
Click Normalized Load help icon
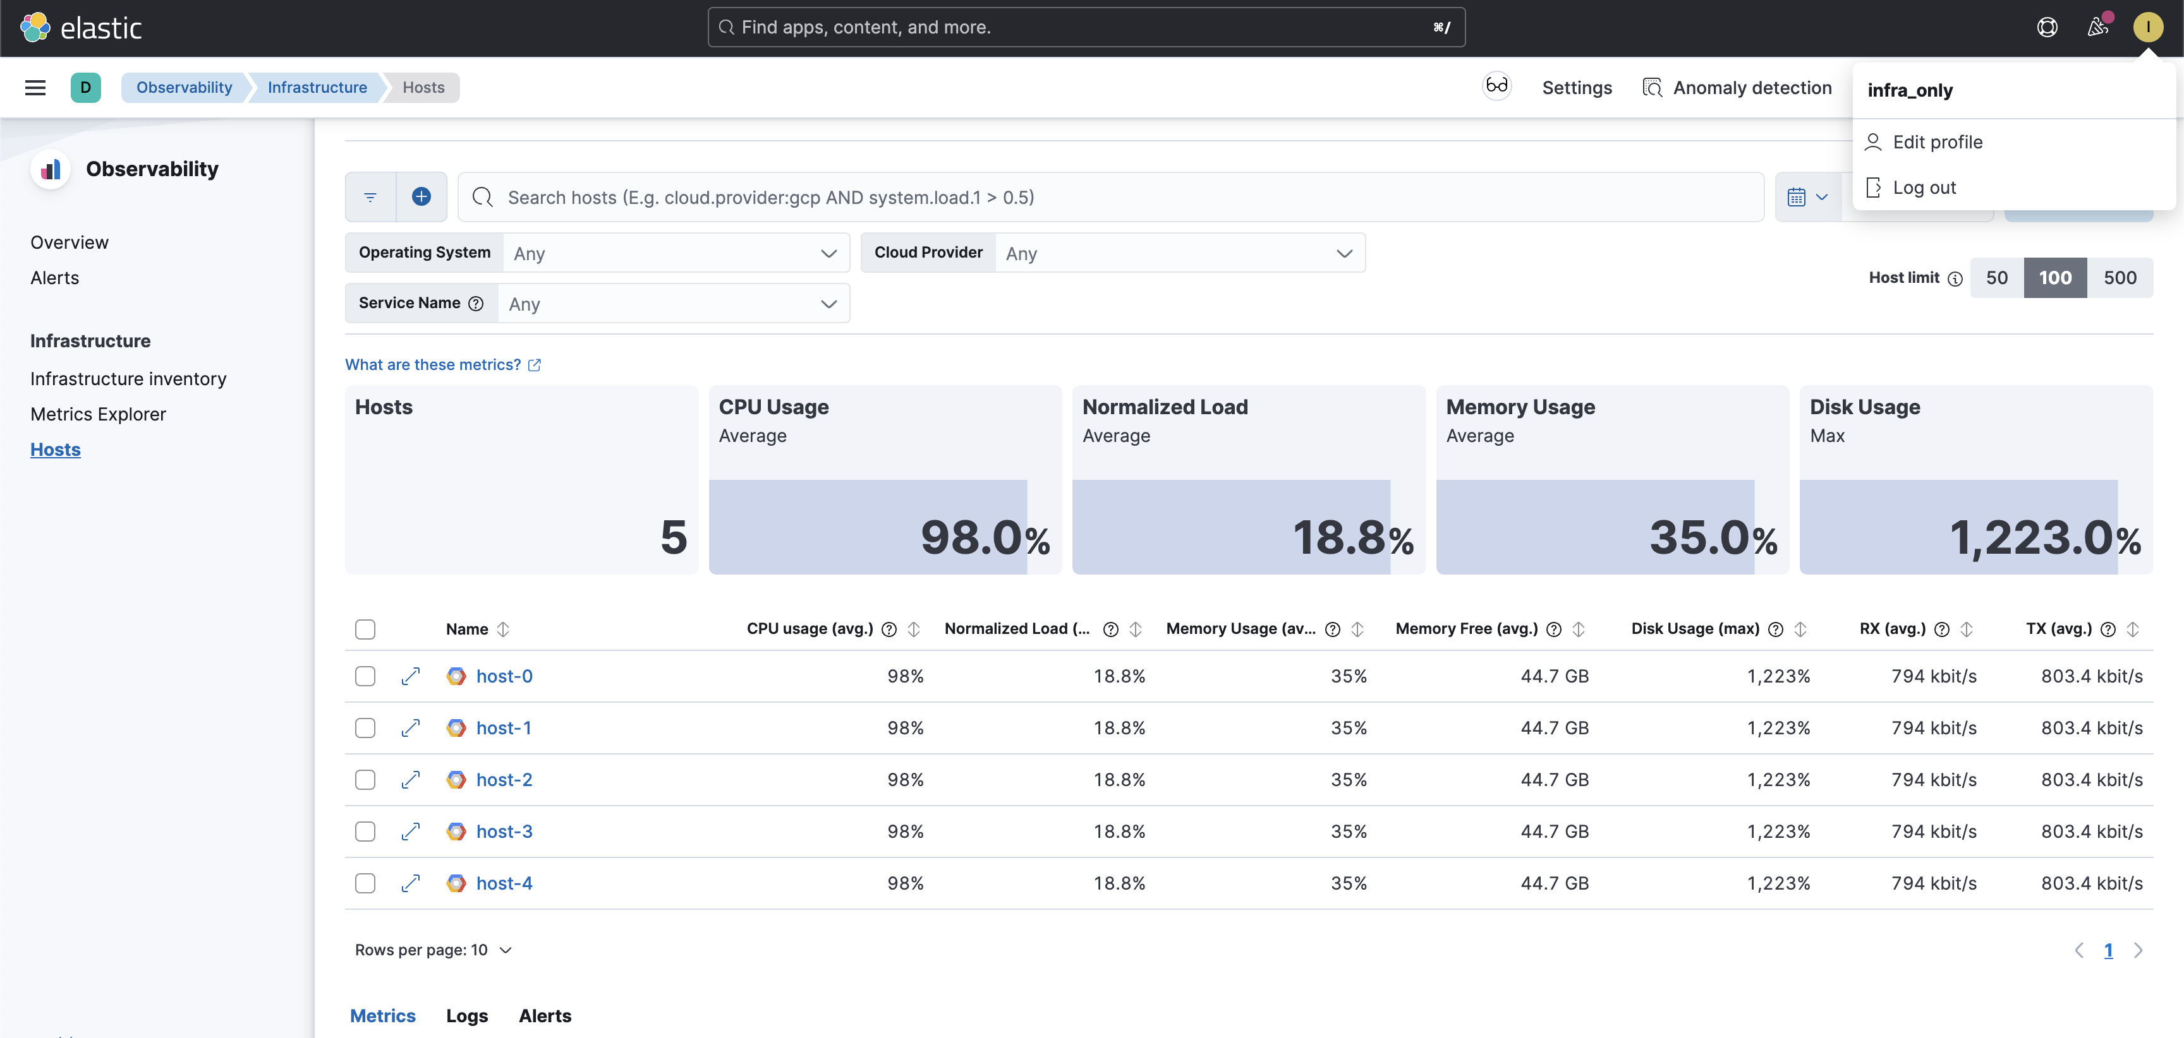tap(1111, 629)
